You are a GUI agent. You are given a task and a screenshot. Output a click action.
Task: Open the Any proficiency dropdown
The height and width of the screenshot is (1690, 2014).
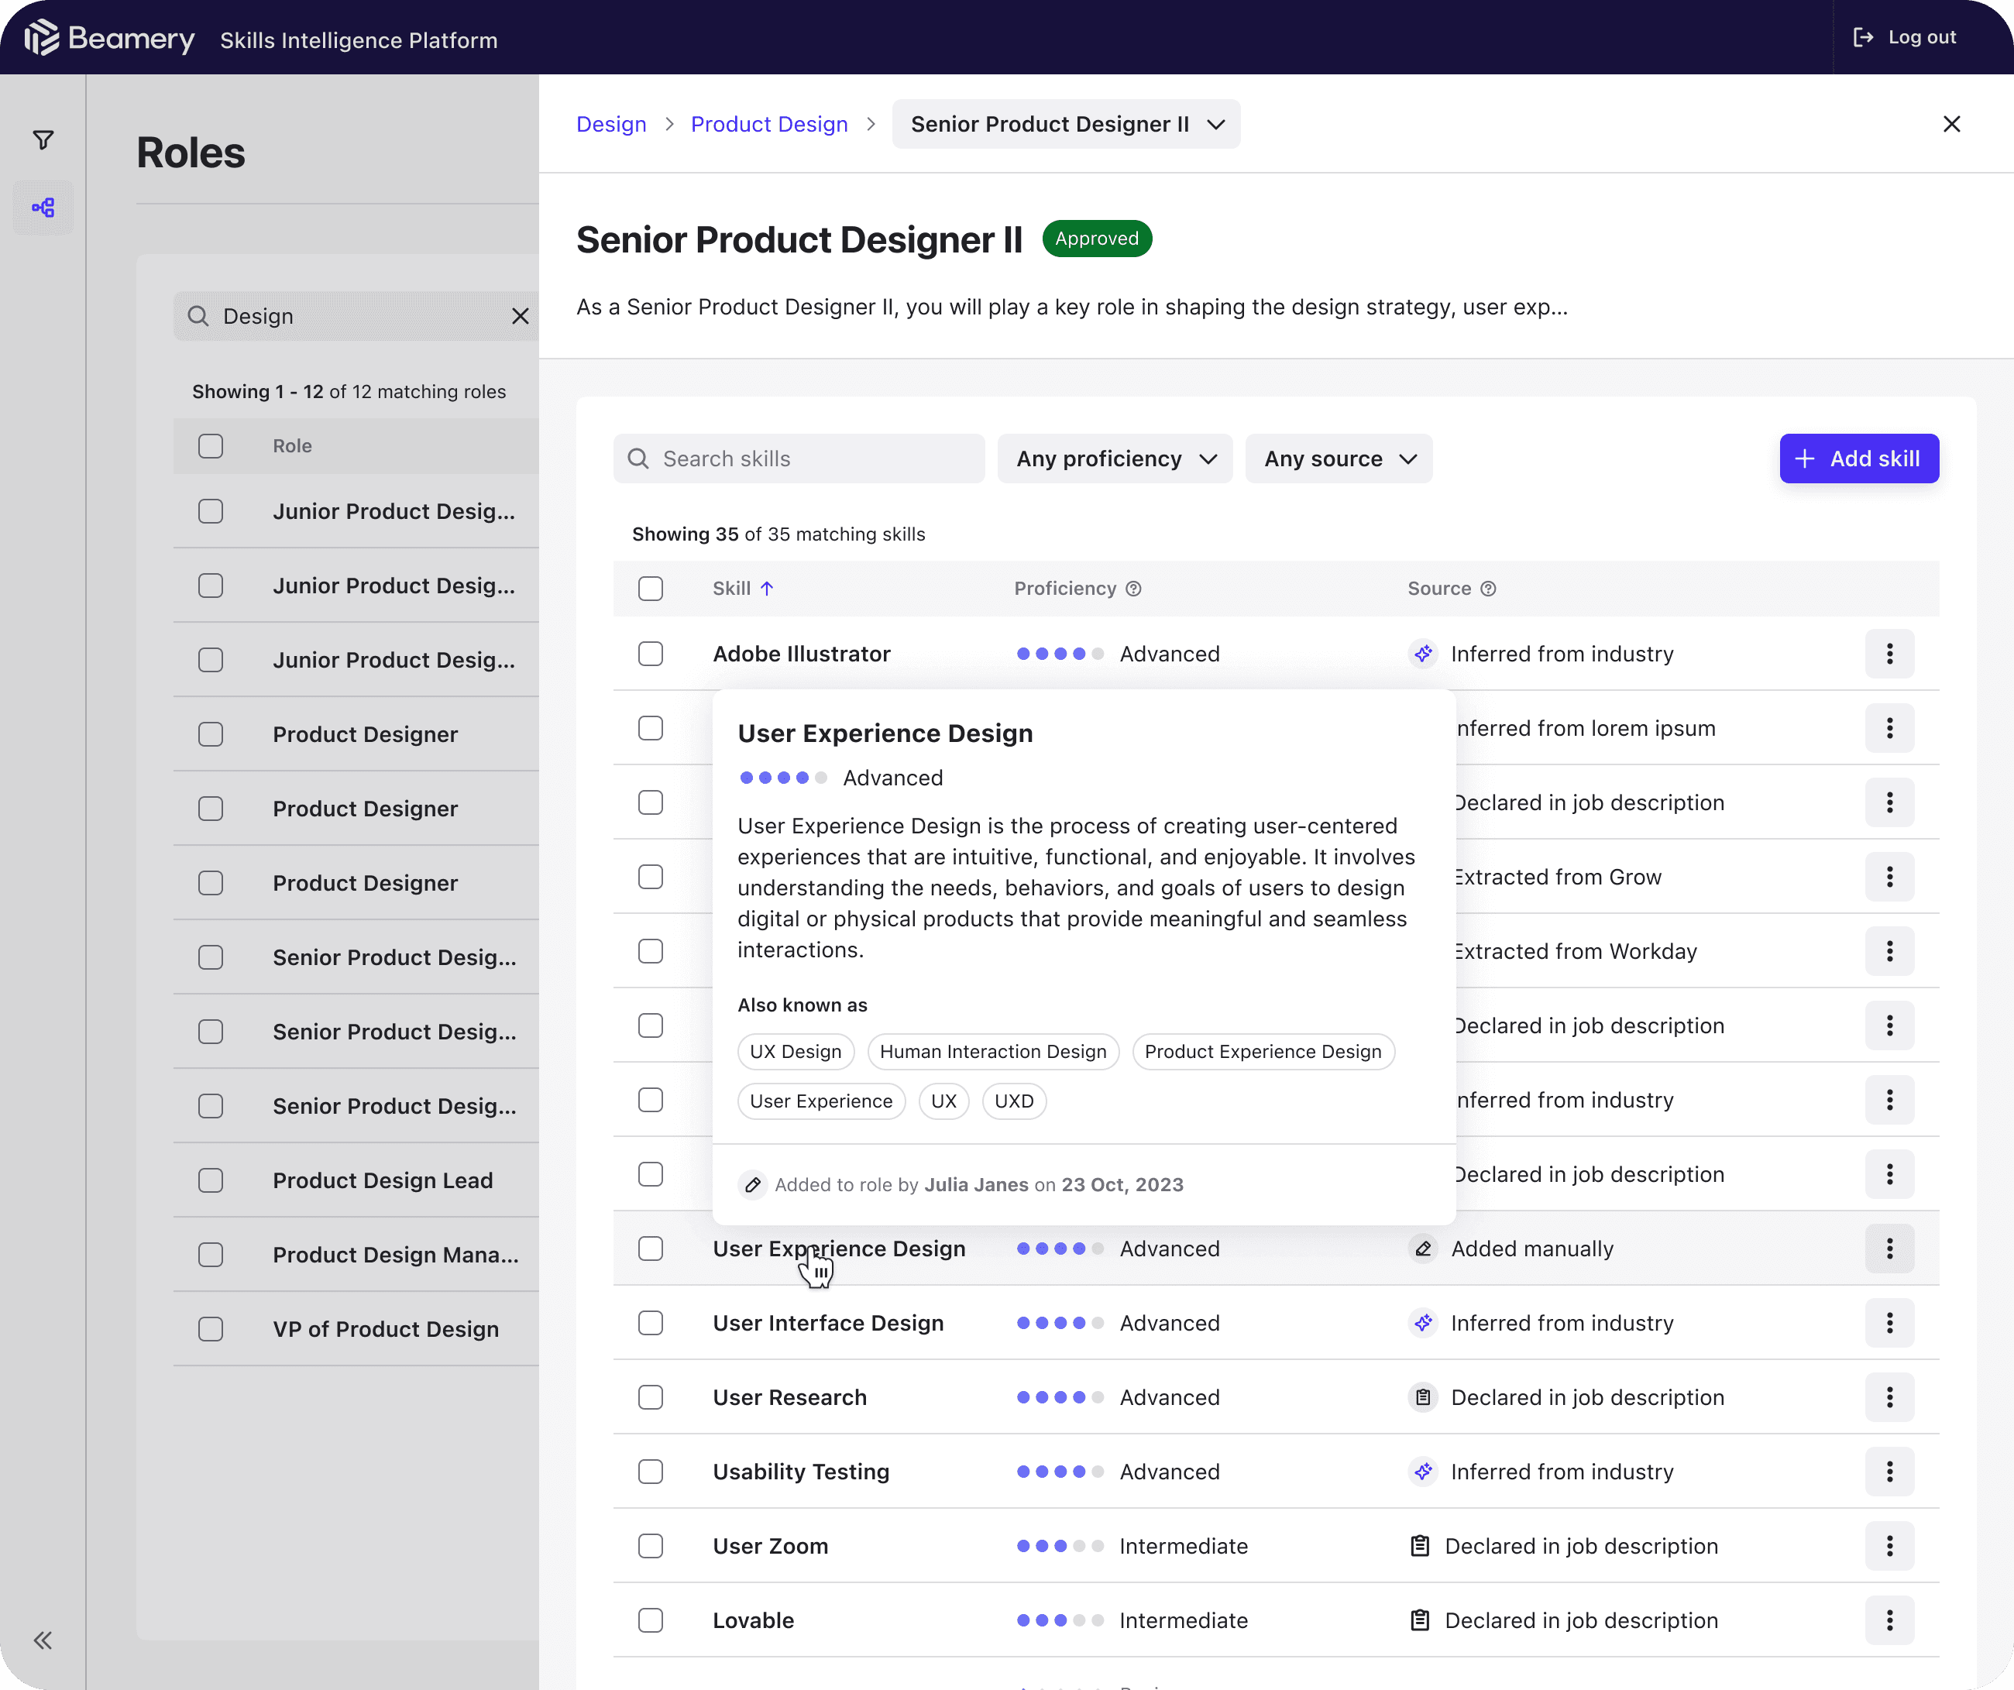(x=1115, y=459)
